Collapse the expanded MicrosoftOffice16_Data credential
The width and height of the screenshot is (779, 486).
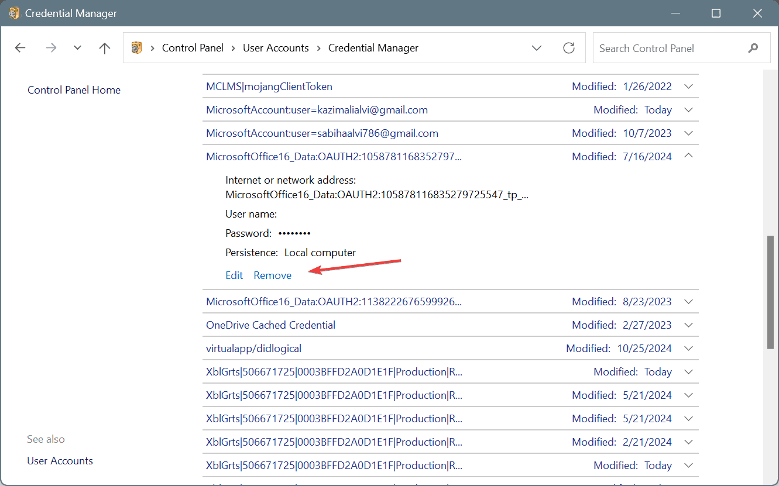click(688, 156)
